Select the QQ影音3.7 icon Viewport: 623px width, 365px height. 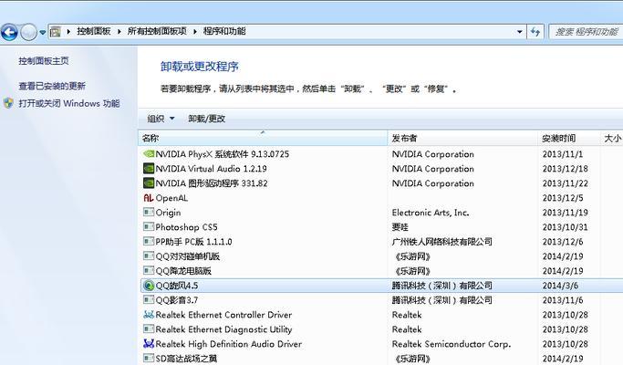click(148, 300)
